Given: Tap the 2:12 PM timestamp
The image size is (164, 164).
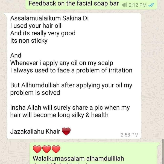Looking at the screenshot, I should [x=137, y=5].
